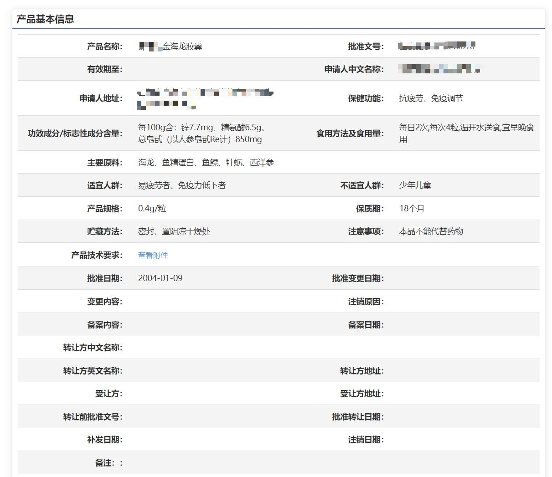Click the 0.4g/粒 product specification value
The image size is (552, 477).
click(x=152, y=209)
